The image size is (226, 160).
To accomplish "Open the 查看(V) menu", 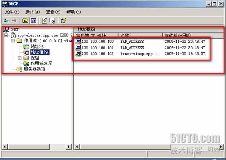I will [53, 12].
